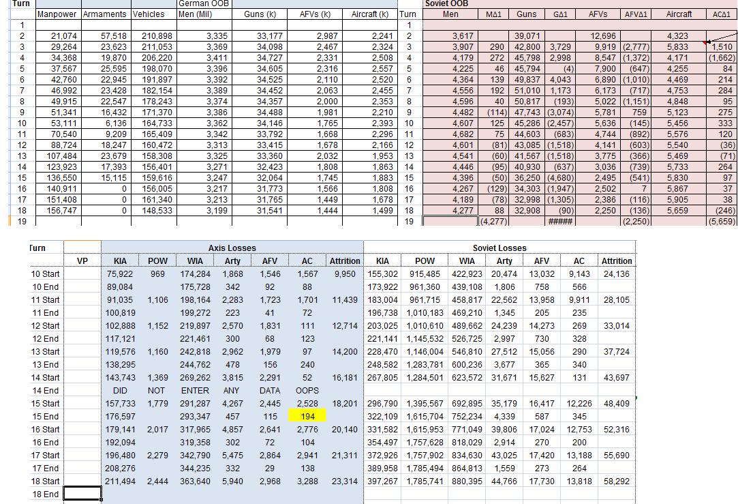The height and width of the screenshot is (504, 738).
Task: Select German Aircraft value 1,499
Action: (x=370, y=211)
